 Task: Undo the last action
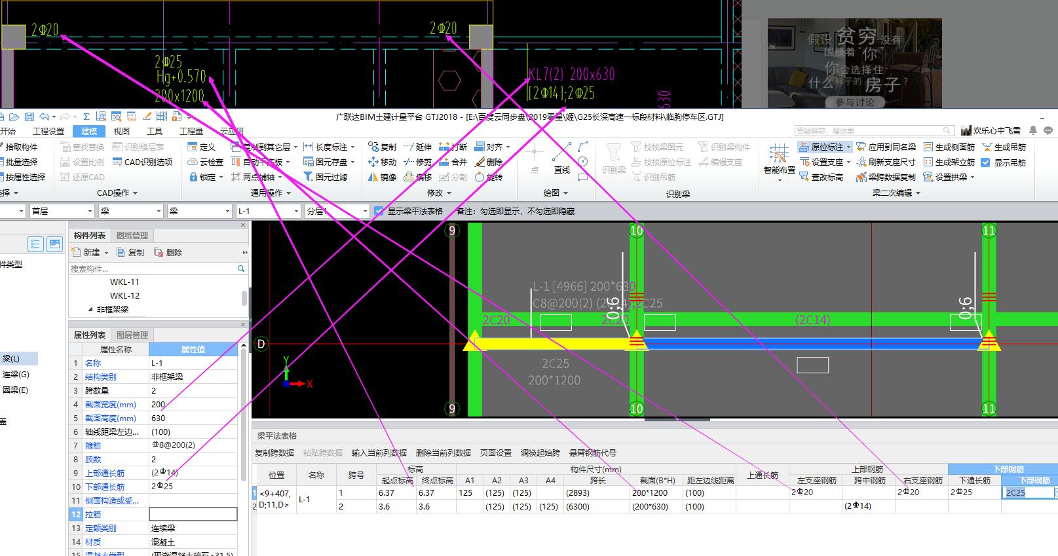pyautogui.click(x=45, y=117)
